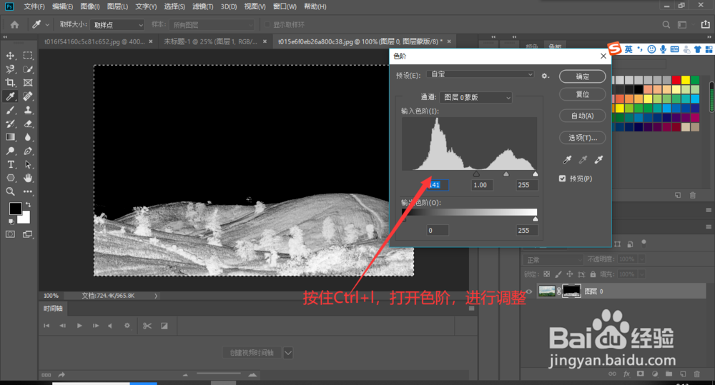
Task: Toggle the Show Sampling Ring checkbox
Action: click(267, 24)
